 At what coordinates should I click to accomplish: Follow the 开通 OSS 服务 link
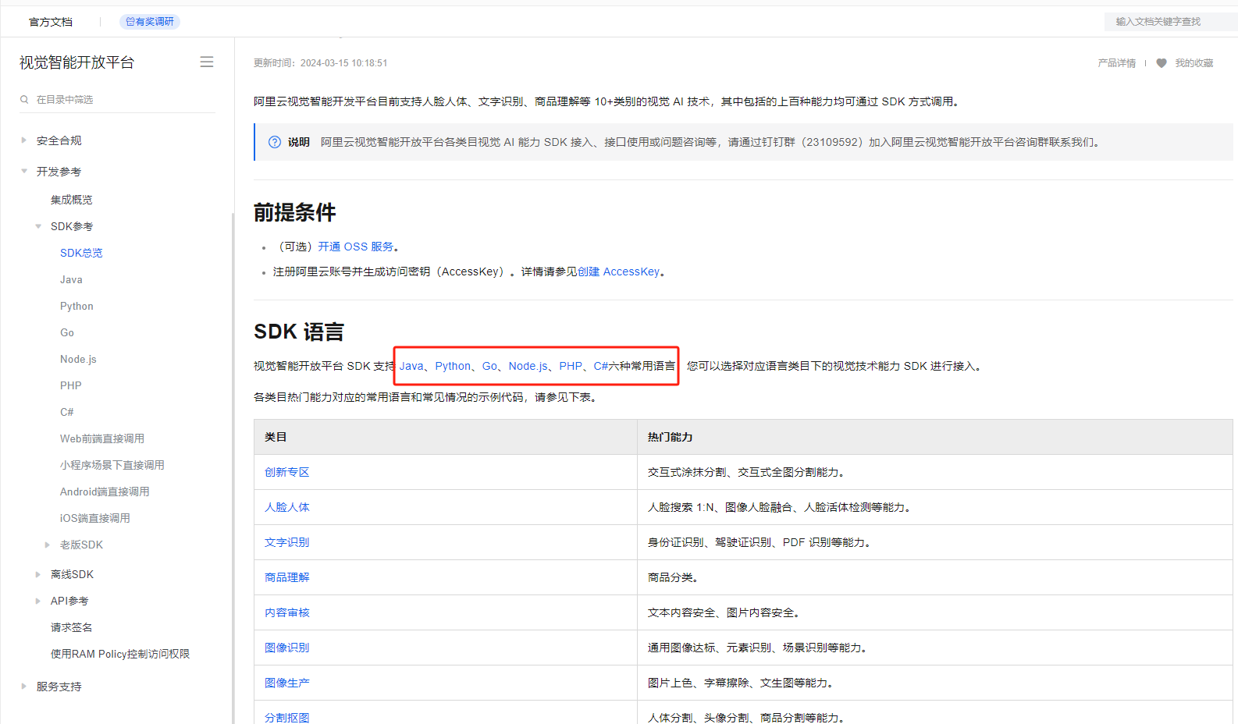click(356, 247)
